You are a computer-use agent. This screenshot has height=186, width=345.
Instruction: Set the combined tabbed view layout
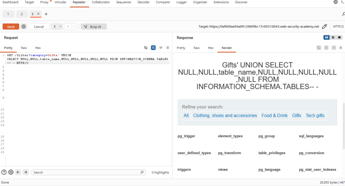339,38
